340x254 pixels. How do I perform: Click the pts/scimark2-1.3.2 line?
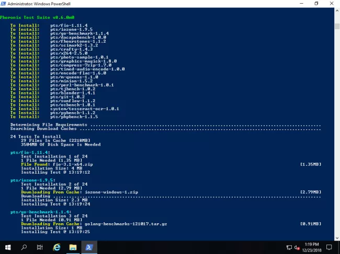click(54, 45)
